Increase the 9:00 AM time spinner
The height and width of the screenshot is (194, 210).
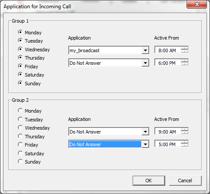coord(184,130)
